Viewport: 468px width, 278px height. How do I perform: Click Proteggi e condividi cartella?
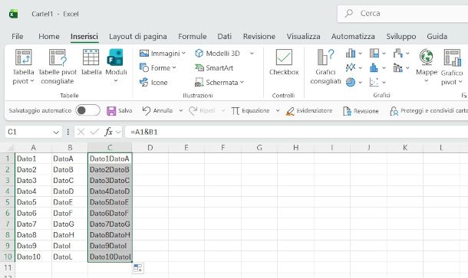pyautogui.click(x=429, y=111)
